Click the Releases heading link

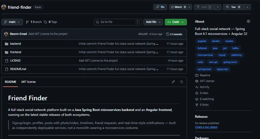click(201, 117)
